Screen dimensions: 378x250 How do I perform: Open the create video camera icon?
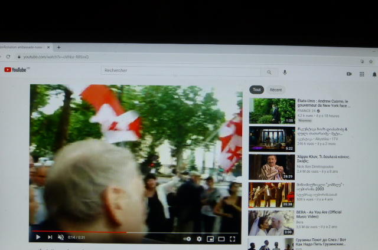coord(349,74)
